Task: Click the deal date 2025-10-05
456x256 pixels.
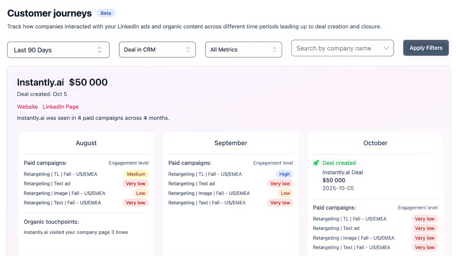Action: point(338,188)
